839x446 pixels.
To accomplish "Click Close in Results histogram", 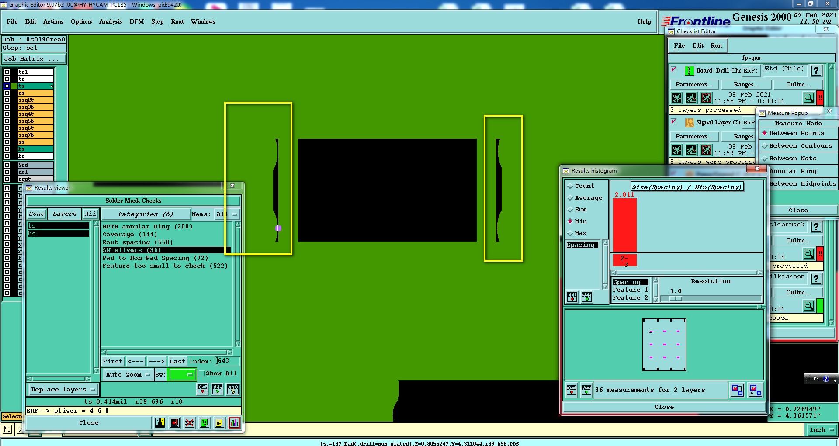I will (x=664, y=407).
